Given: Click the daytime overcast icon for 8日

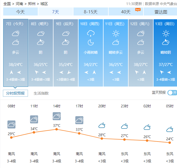Looking at the screenshot, I should pyautogui.click(x=41, y=34).
